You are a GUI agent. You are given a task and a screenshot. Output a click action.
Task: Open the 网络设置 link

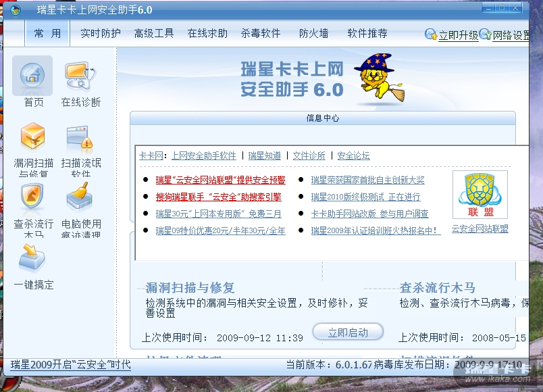[x=511, y=35]
